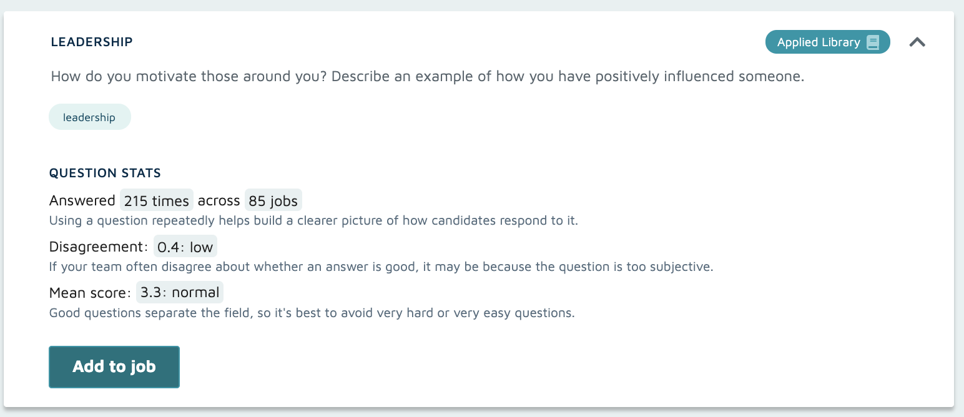Select the leadership tag chip
Viewport: 964px width, 417px height.
[x=89, y=117]
